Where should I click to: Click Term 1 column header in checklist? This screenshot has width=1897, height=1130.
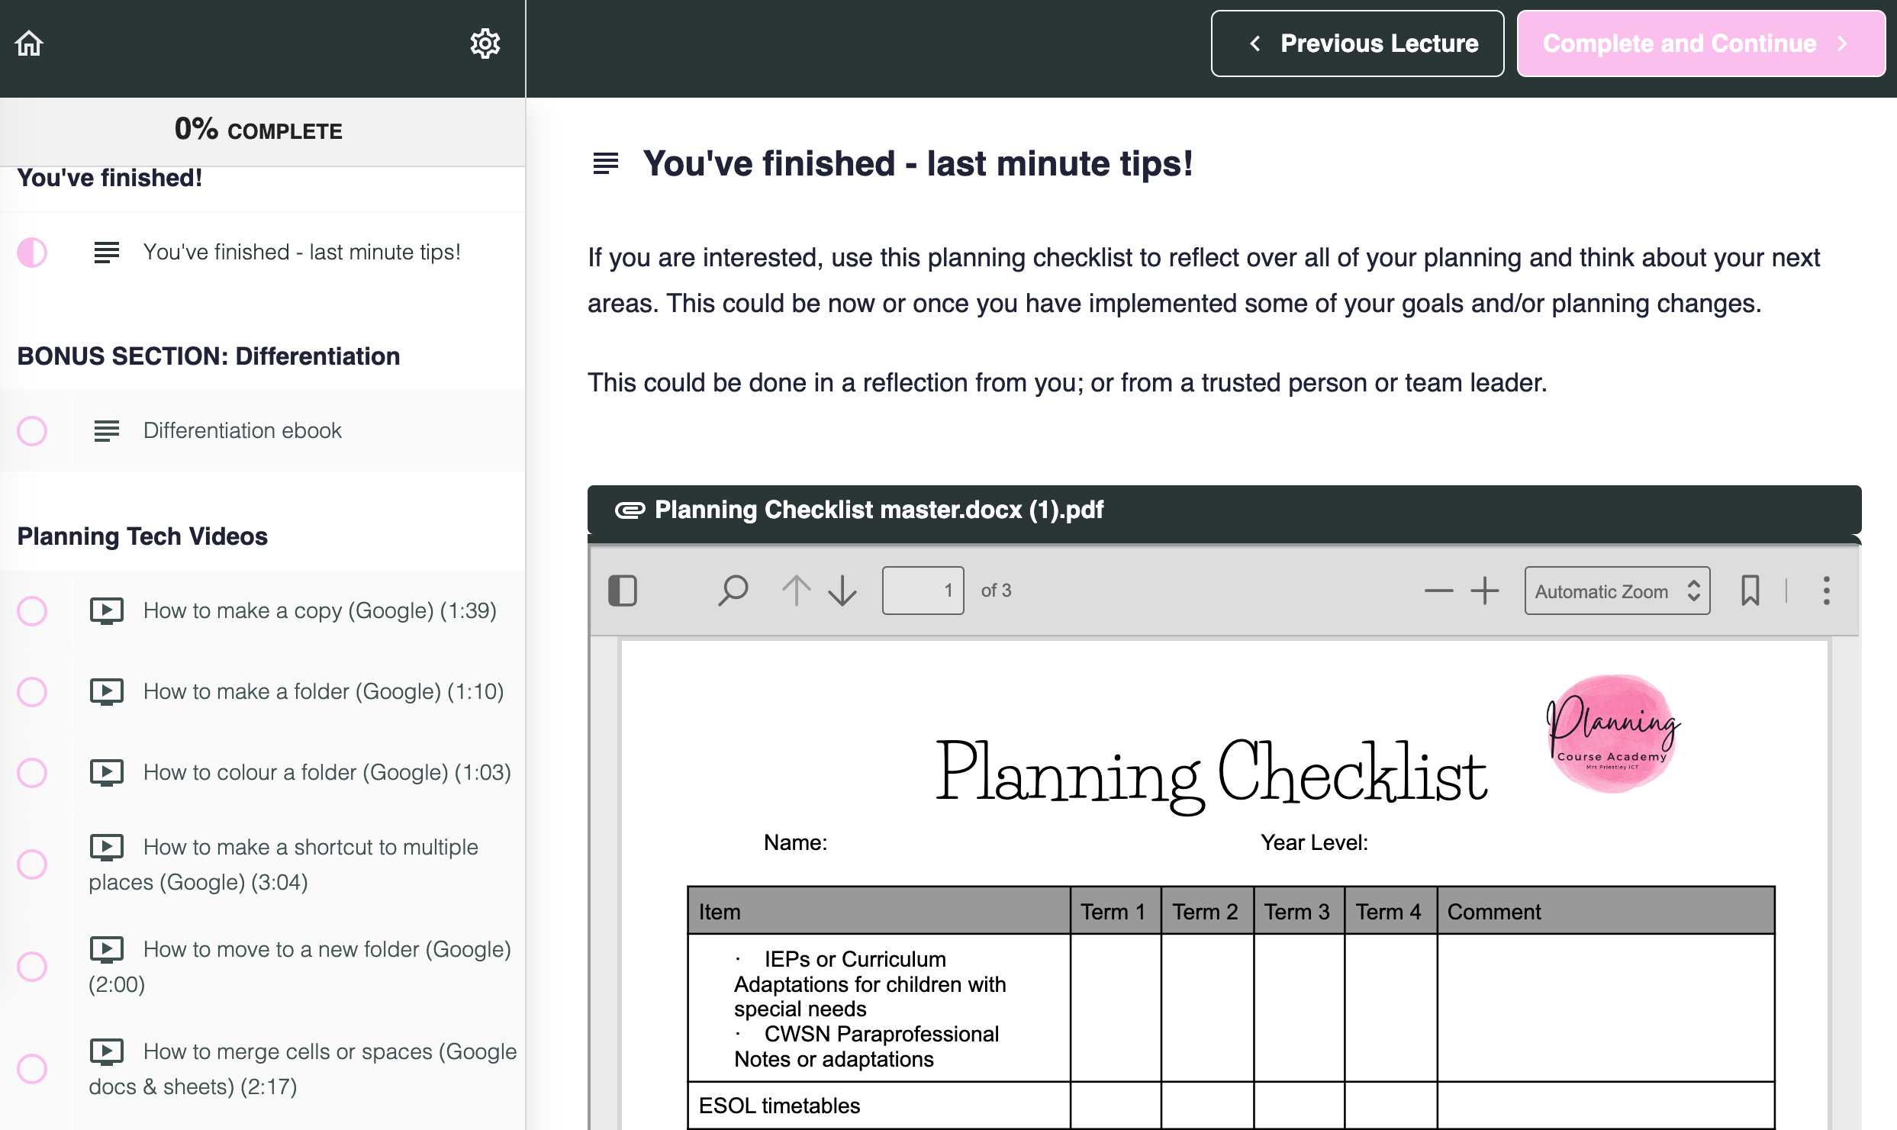click(x=1115, y=911)
